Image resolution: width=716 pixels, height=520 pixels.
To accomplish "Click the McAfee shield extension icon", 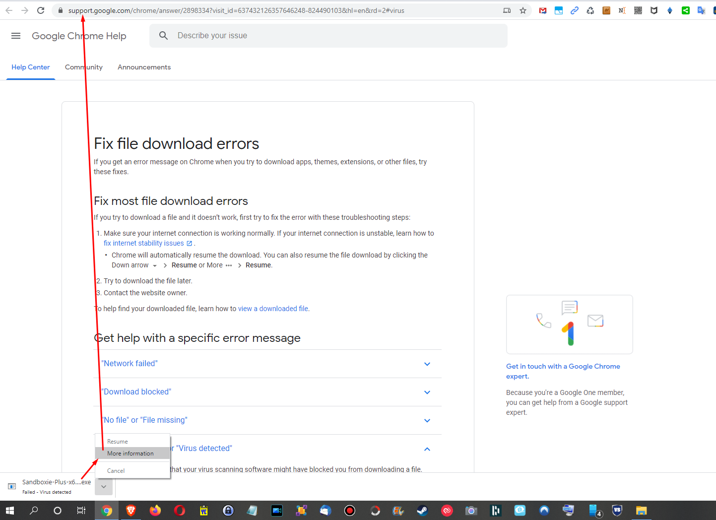I will click(x=653, y=10).
